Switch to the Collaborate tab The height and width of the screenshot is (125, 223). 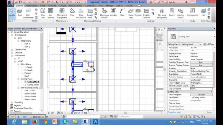pos(90,6)
